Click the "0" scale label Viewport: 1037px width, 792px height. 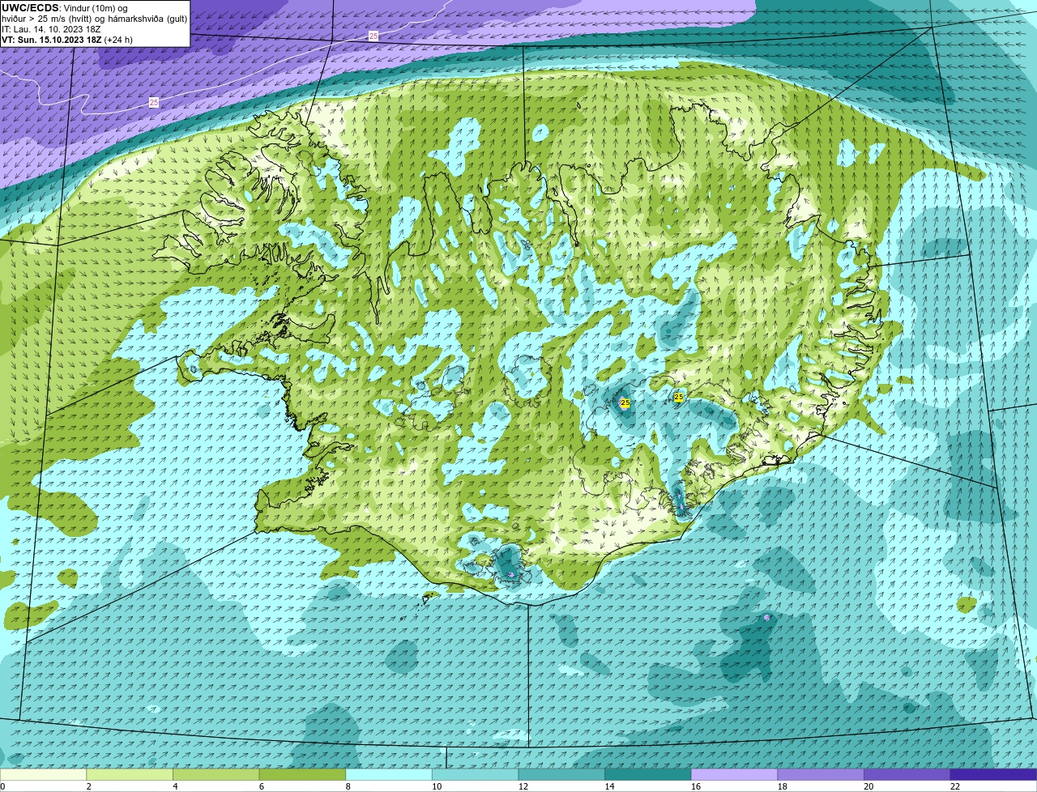pyautogui.click(x=2, y=786)
